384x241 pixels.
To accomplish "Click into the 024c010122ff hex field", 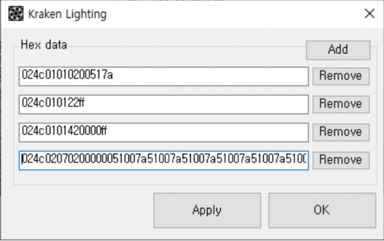I will click(164, 104).
